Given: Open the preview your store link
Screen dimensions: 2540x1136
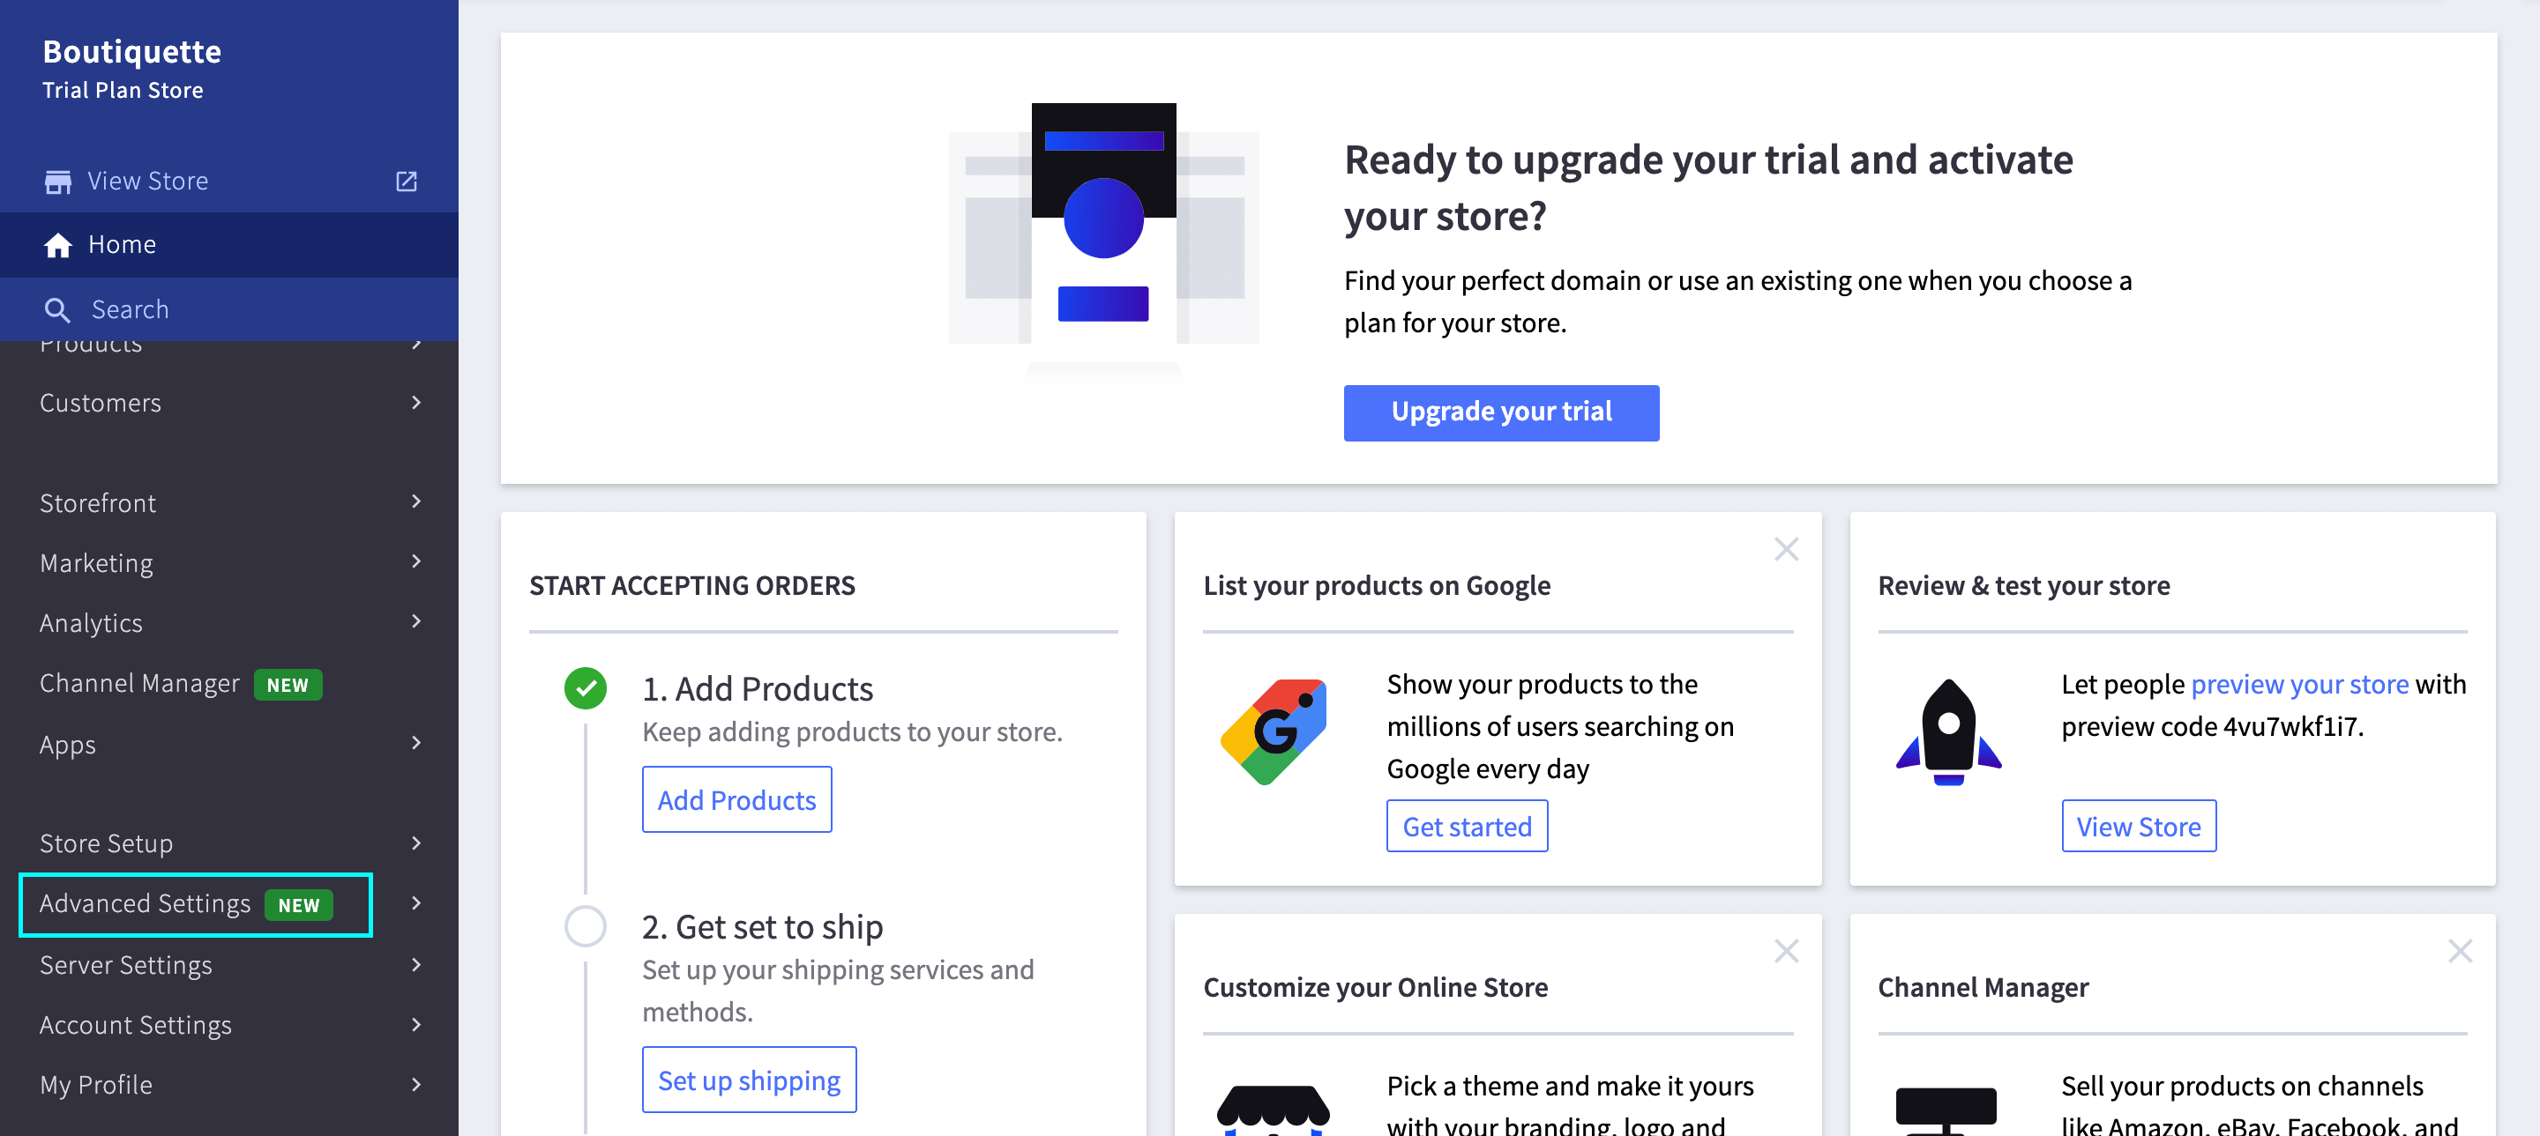Looking at the screenshot, I should 2299,685.
